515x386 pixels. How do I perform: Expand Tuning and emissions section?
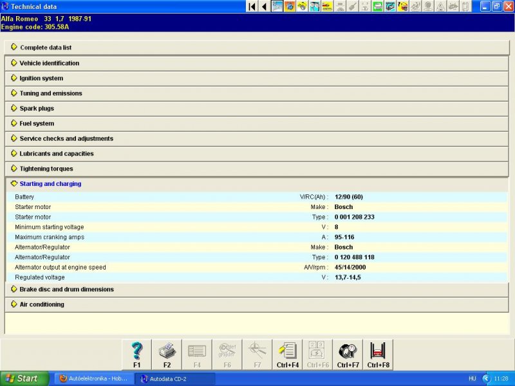[257, 93]
